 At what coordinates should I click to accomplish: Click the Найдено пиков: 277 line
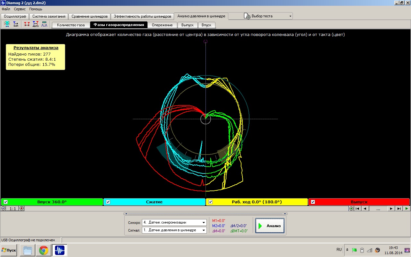pos(30,54)
